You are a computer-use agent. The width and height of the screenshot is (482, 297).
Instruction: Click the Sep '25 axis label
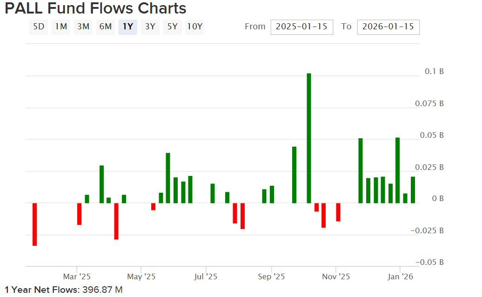click(x=271, y=277)
